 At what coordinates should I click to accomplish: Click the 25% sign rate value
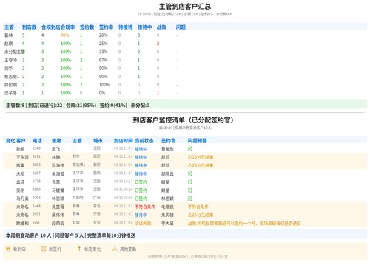tap(104, 44)
